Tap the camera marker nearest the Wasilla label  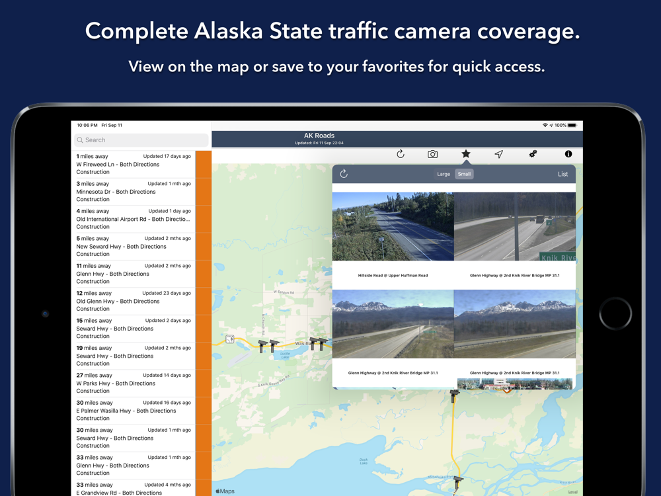coord(313,343)
